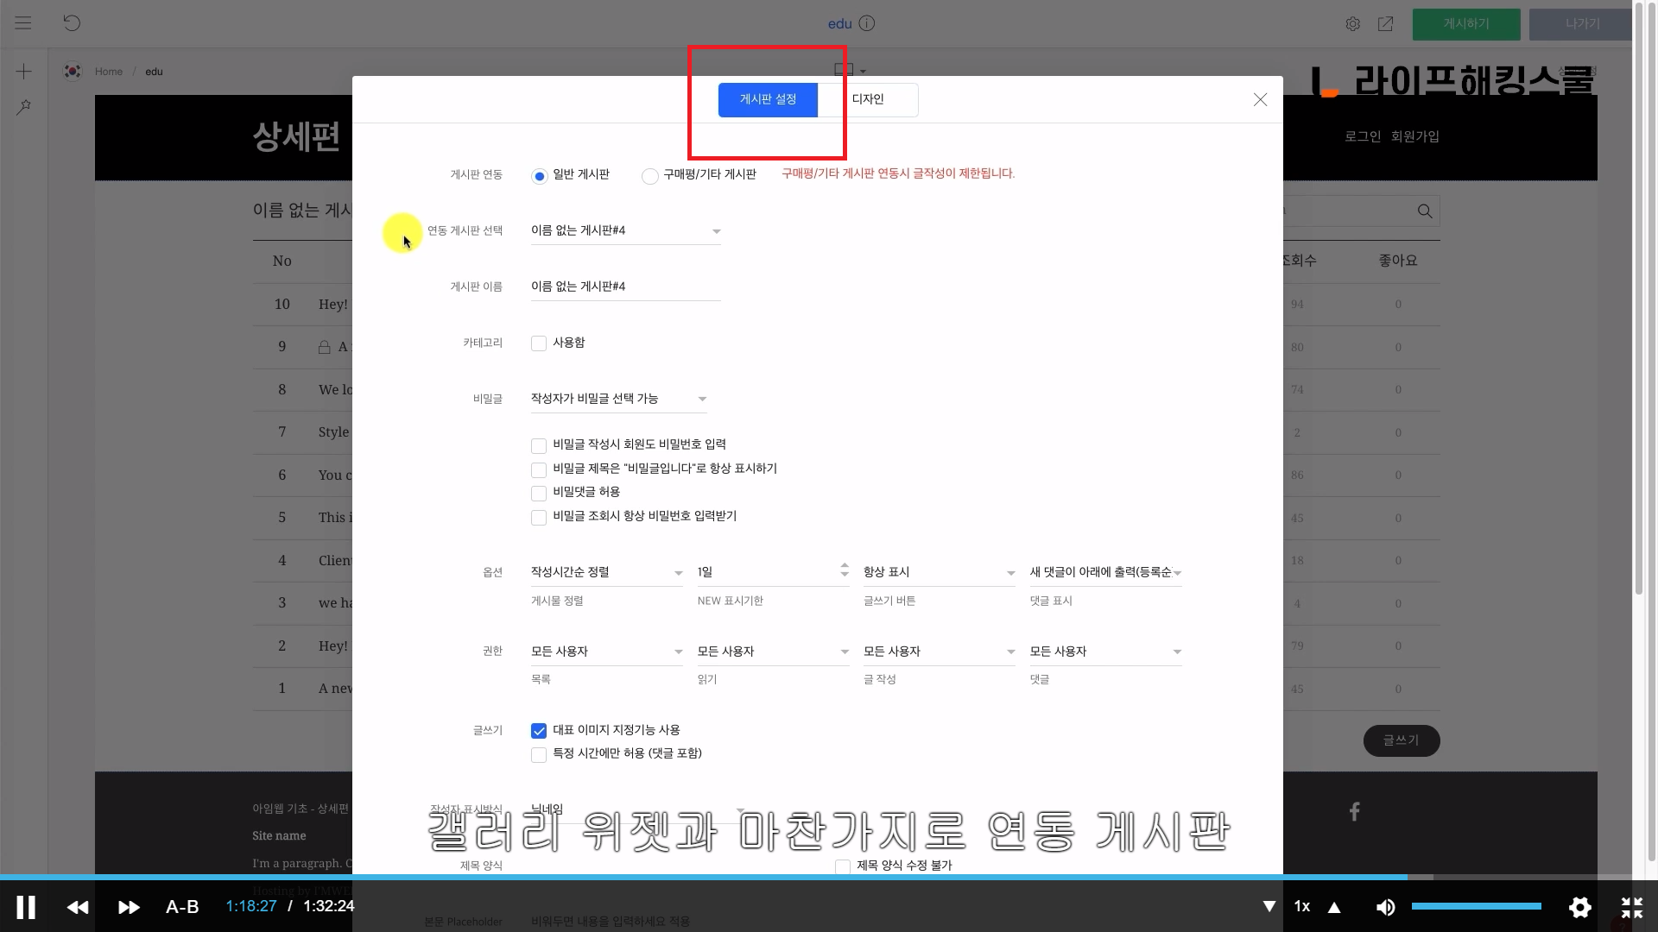The image size is (1658, 932).
Task: Open the site settings gear icon
Action: [x=1352, y=24]
